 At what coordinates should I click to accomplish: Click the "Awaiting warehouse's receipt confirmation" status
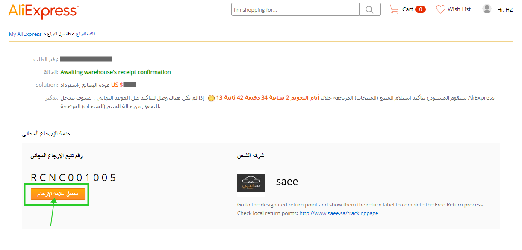(115, 72)
